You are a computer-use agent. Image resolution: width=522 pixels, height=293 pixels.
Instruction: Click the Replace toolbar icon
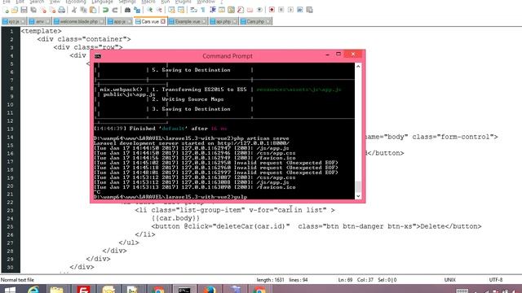136,10
